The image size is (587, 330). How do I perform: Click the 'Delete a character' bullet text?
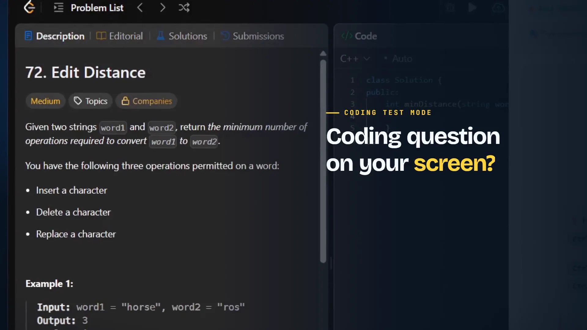click(73, 212)
